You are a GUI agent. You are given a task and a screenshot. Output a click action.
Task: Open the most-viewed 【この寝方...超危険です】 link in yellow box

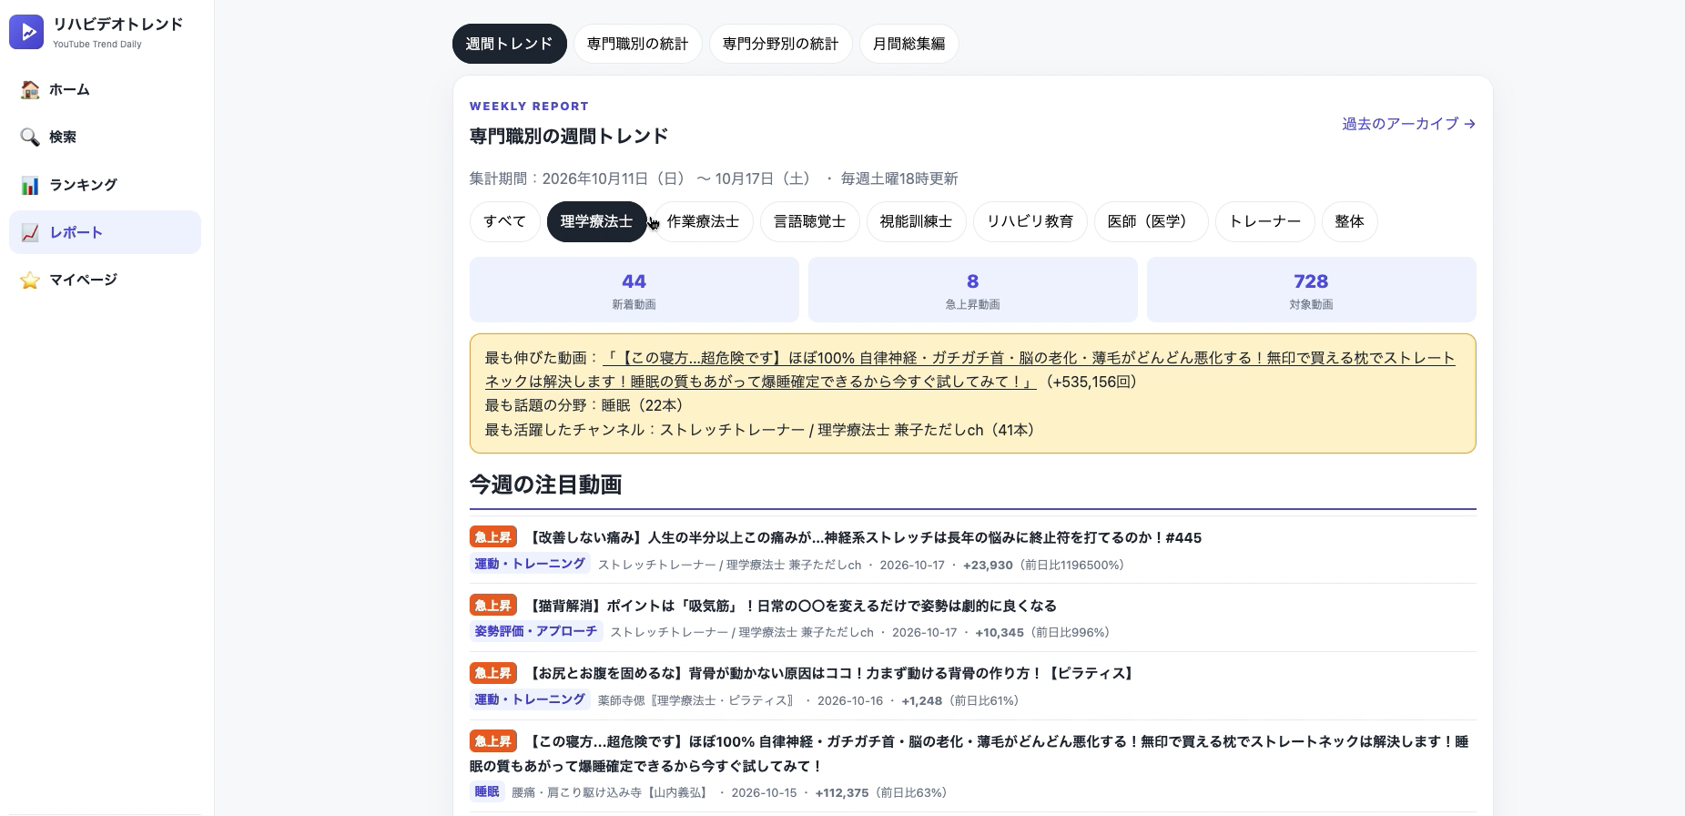pyautogui.click(x=969, y=370)
